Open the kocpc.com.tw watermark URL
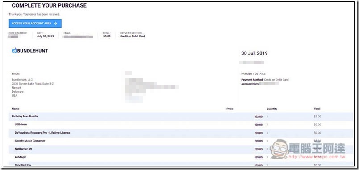Image resolution: width=359 pixels, height=170 pixels. [x=317, y=157]
